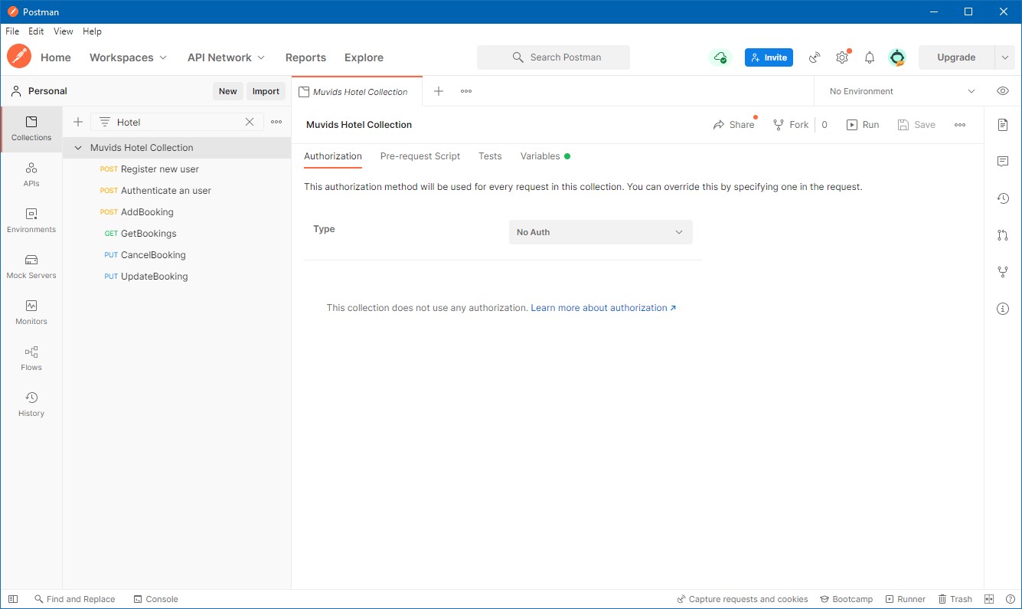Expand the Upgrade dropdown arrow
This screenshot has width=1022, height=609.
(x=1004, y=57)
